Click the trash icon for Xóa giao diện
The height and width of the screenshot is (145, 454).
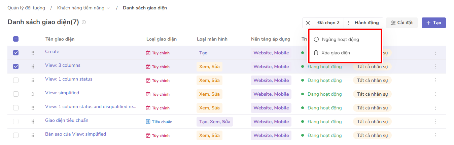coord(316,53)
